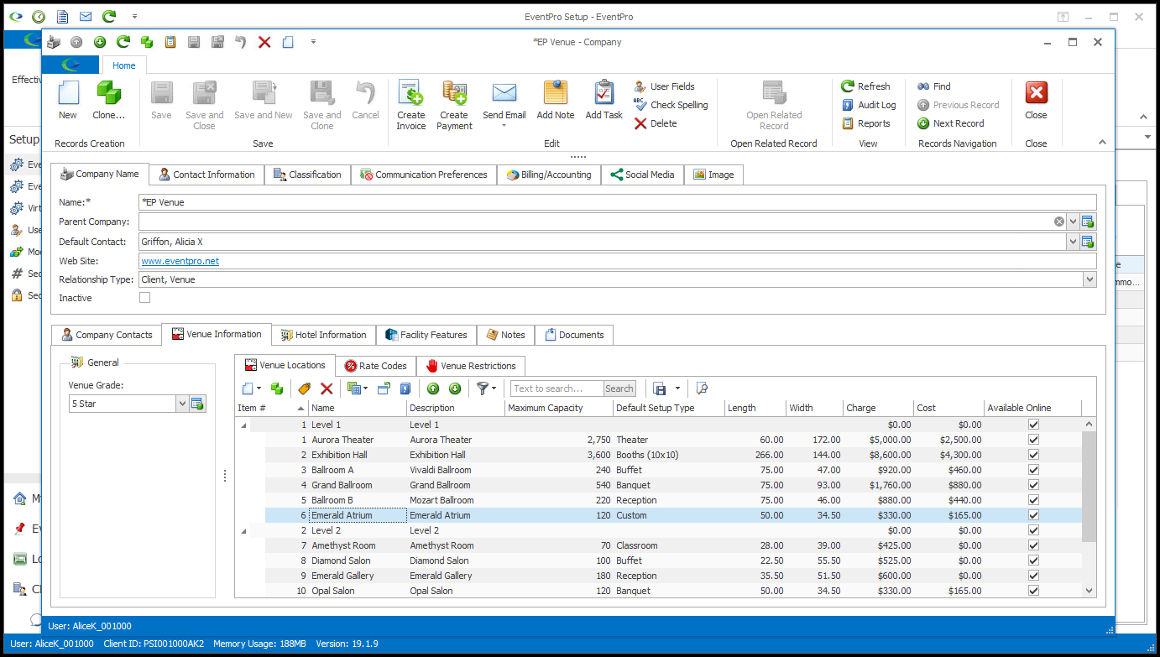Collapse the Level 2 group row
Image resolution: width=1160 pixels, height=657 pixels.
(x=244, y=530)
